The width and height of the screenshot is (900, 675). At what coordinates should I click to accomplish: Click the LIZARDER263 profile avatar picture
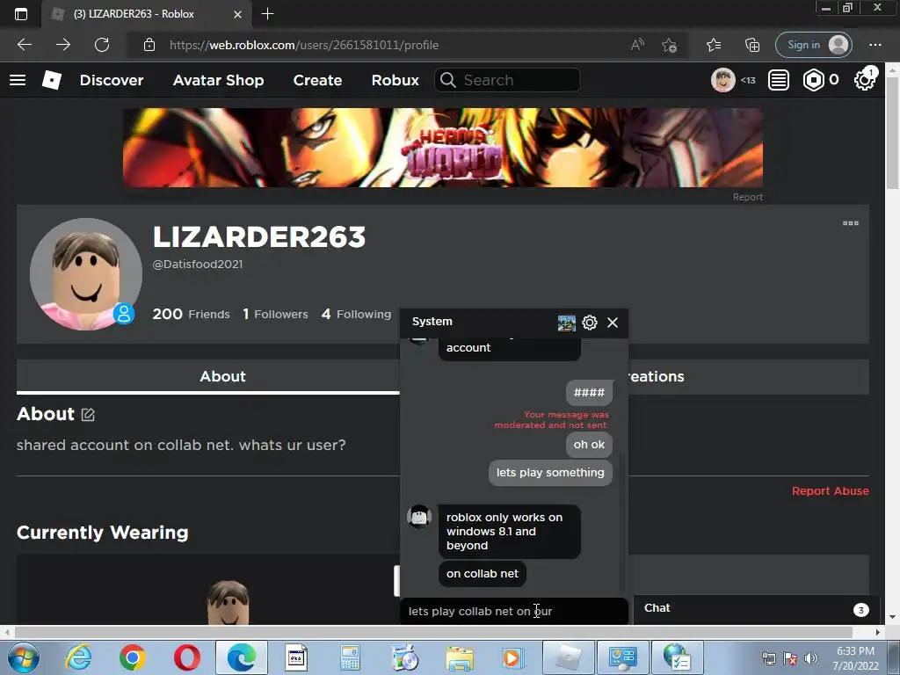coord(86,274)
